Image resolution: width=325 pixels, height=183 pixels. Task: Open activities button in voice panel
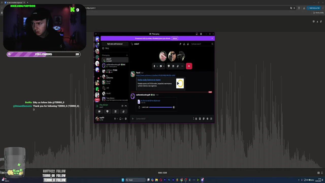[116, 111]
